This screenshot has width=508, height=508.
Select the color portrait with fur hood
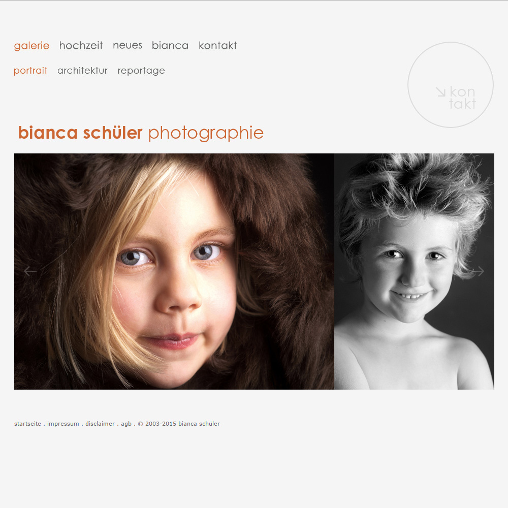pos(174,271)
